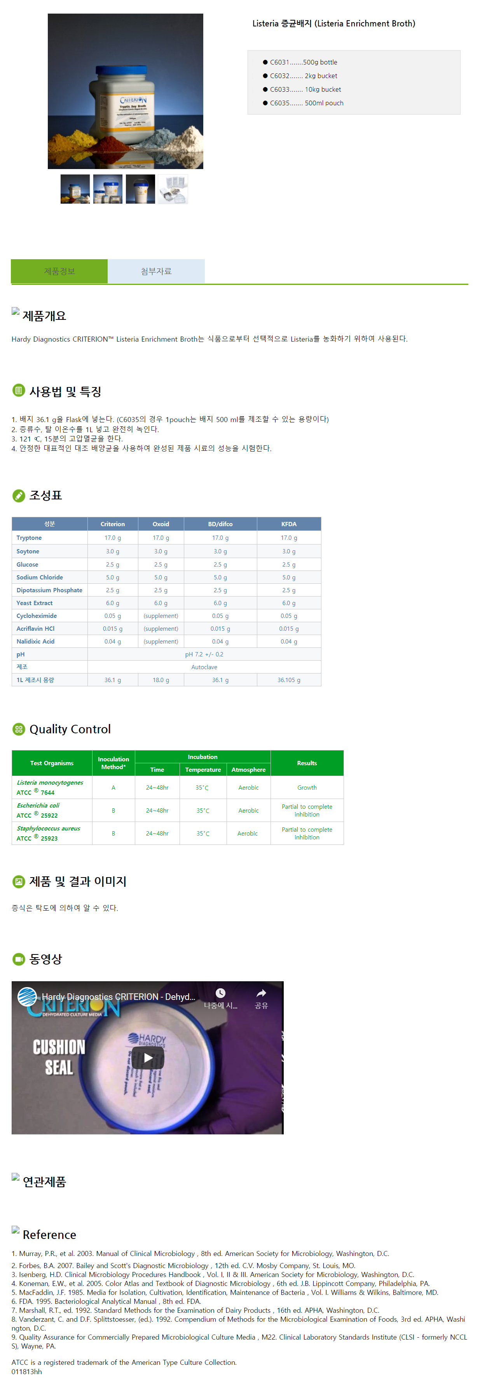480x1387 pixels.
Task: Click the Criterion column header in table
Action: pos(113,524)
